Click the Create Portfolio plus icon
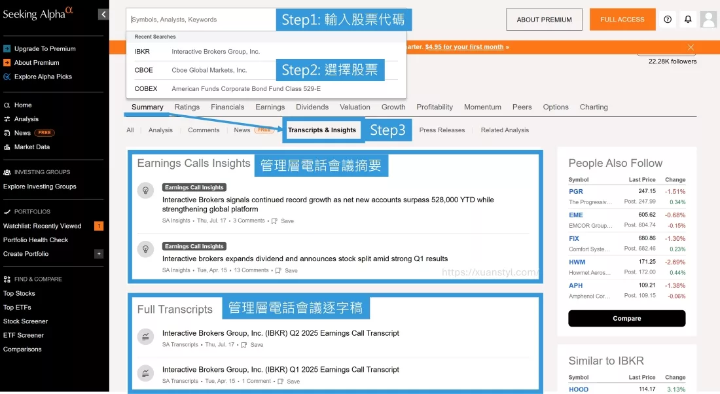Screen dimensions: 720x394 [99, 254]
